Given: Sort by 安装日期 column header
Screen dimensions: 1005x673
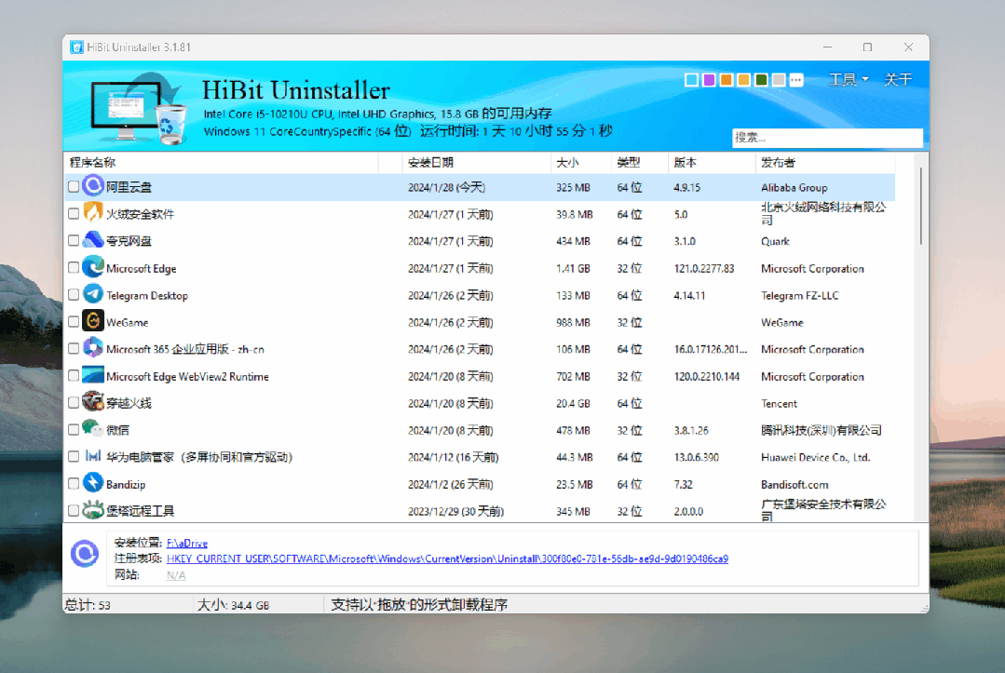Looking at the screenshot, I should (x=476, y=163).
